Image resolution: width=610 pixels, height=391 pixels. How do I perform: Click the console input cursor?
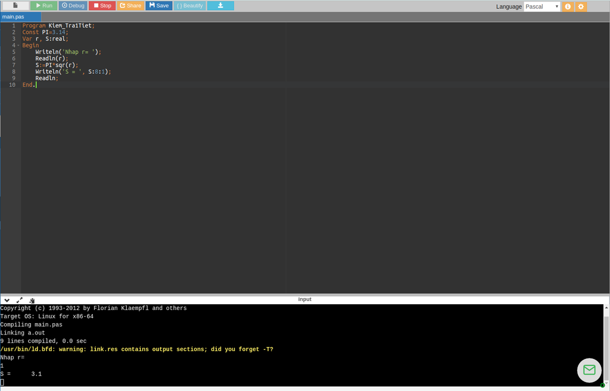[x=2, y=383]
